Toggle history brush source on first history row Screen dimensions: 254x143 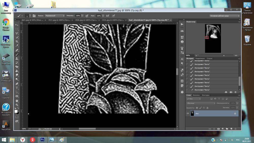point(187,61)
